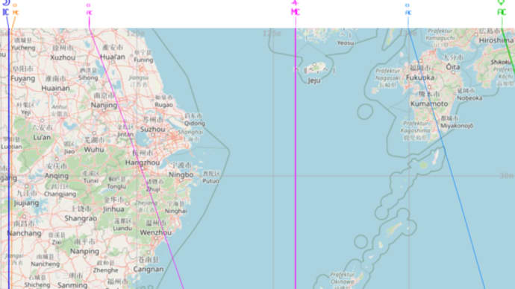The width and height of the screenshot is (515, 289).
Task: Click the Fuyang city label
Action: [x=23, y=79]
